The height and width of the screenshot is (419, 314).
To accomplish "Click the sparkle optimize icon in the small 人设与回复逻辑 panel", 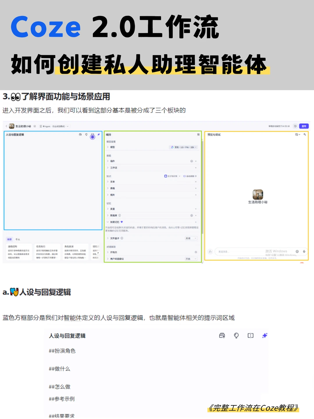I will point(99,134).
